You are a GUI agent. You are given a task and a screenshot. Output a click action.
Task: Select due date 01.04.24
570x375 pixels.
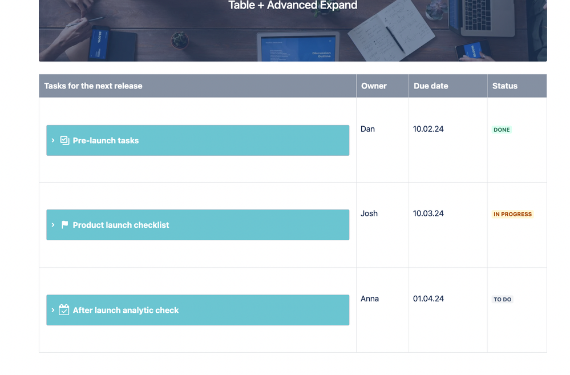pos(428,299)
